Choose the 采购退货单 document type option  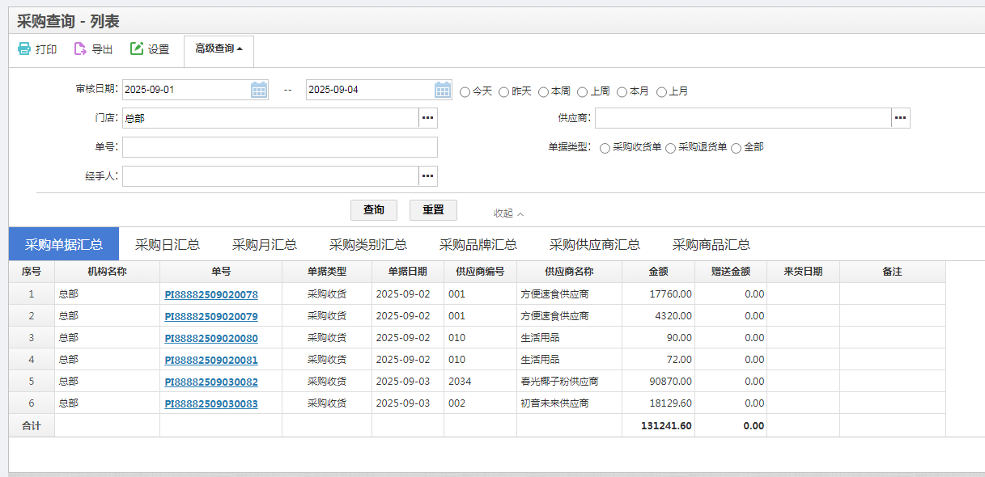point(670,148)
